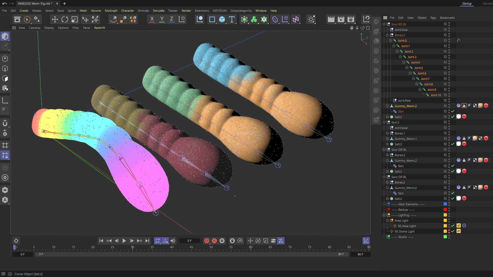
Task: Toggle the RS Dome Light enable checkmark
Action: coord(453,231)
